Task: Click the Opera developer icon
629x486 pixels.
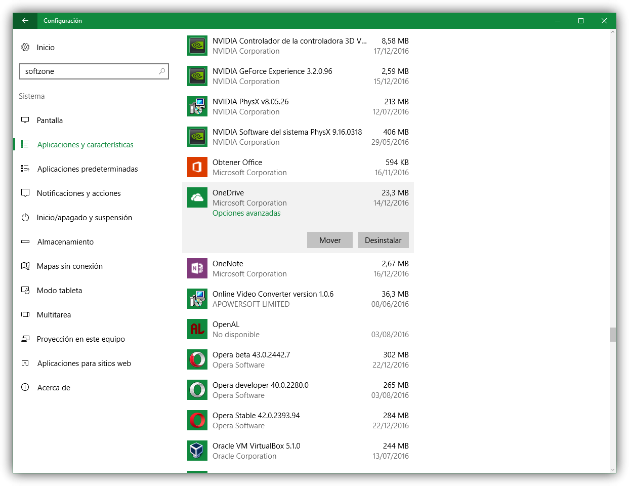Action: pyautogui.click(x=197, y=390)
